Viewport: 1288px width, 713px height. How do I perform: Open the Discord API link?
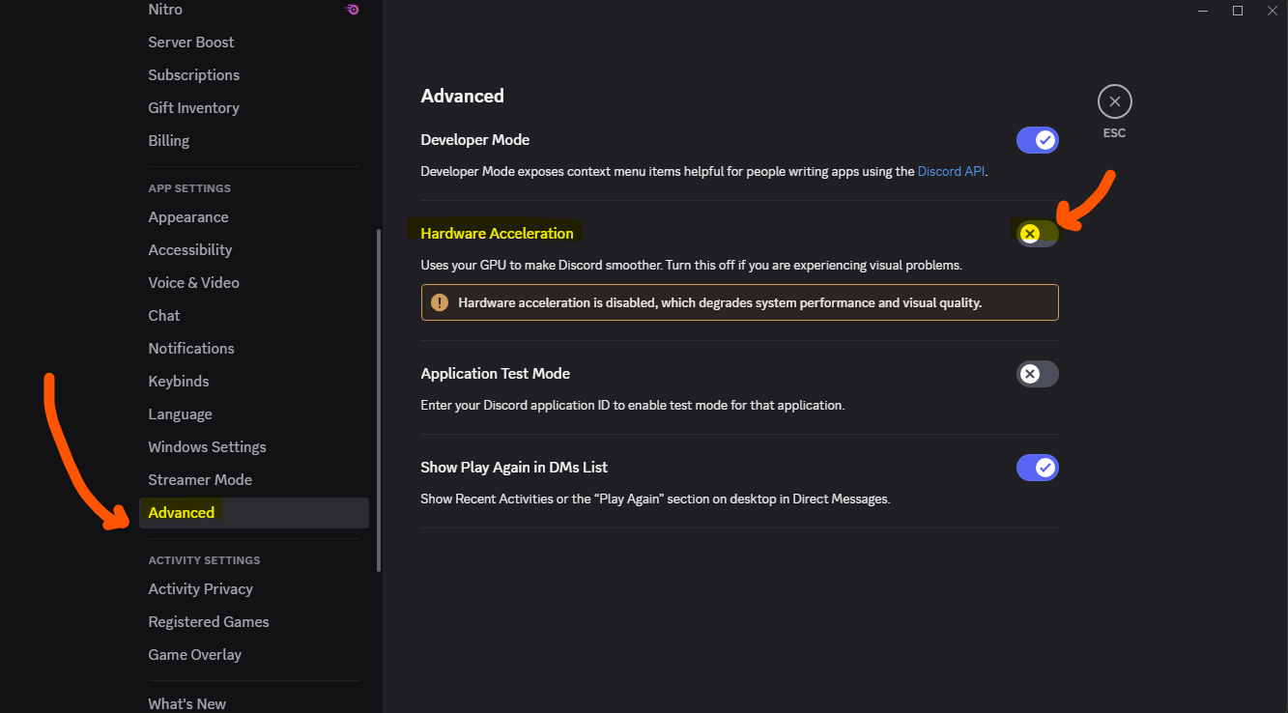click(x=952, y=171)
